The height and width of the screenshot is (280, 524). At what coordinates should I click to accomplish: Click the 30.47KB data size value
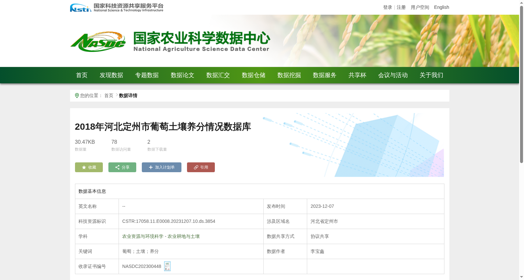coord(85,142)
